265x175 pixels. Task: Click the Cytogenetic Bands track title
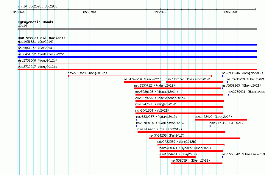35,22
